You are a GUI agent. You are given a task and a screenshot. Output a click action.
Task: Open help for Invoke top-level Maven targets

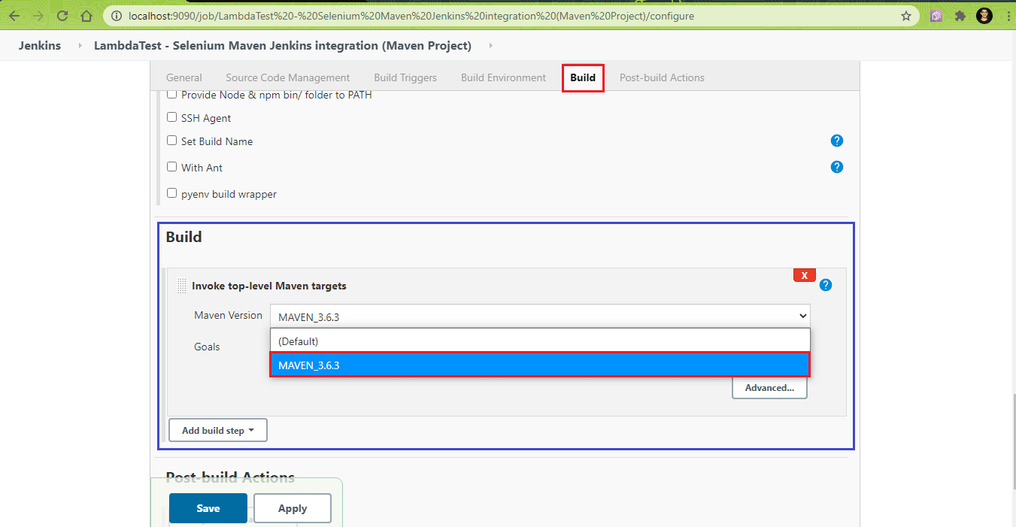tap(826, 285)
